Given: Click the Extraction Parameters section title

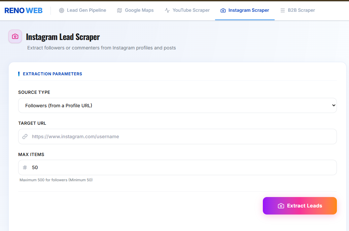Looking at the screenshot, I should (53, 74).
